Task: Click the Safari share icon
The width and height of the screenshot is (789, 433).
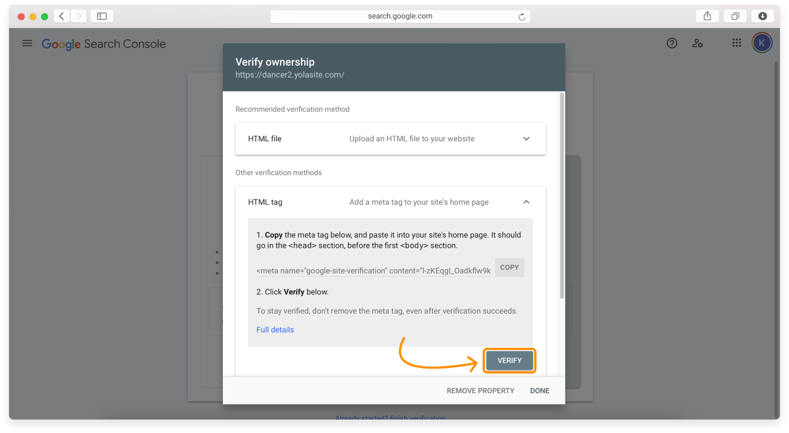Action: tap(707, 16)
